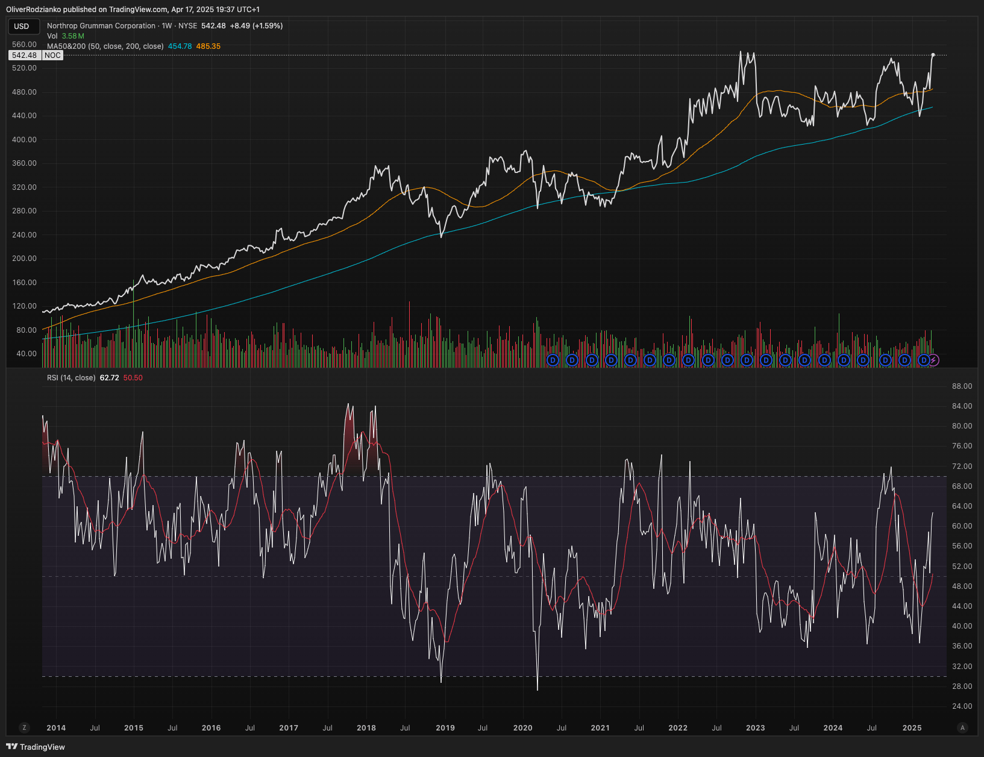This screenshot has width=984, height=757.
Task: Select the NOC price label on the axis
Action: [x=53, y=55]
